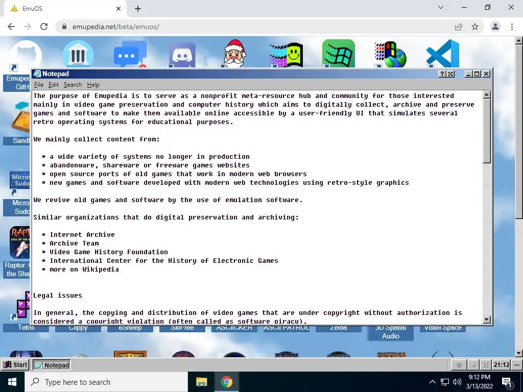Click the 'Archive Team' line in Notepad
The image size is (523, 392).
74,243
